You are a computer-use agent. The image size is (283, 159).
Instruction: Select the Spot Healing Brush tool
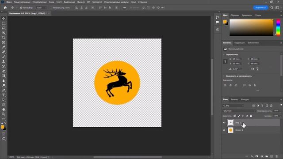tap(4, 52)
